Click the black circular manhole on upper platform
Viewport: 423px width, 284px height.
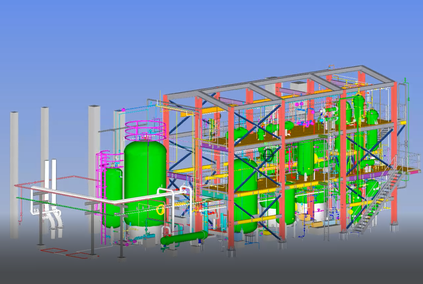point(268,155)
